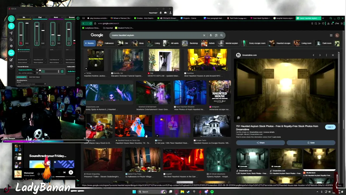Toggle the Chat channel headphone mute button
This screenshot has width=346, height=195.
(x=37, y=43)
